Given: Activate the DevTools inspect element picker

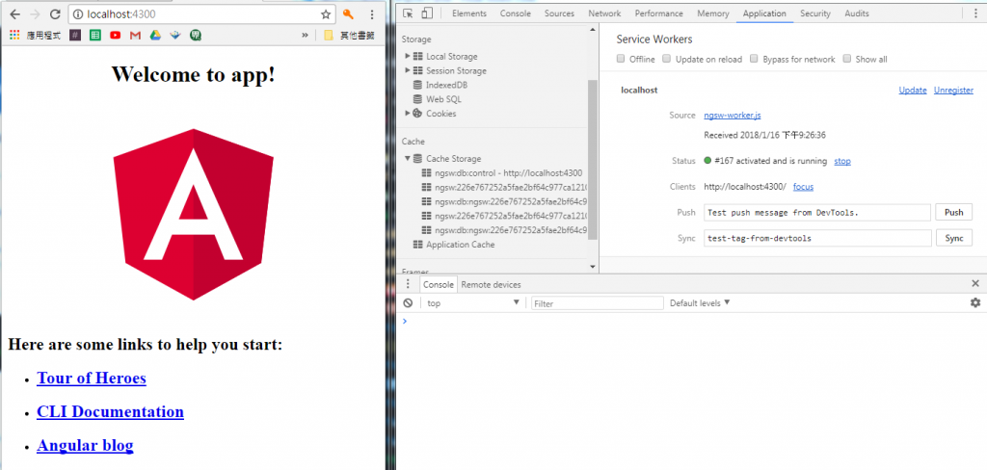Looking at the screenshot, I should coord(408,13).
